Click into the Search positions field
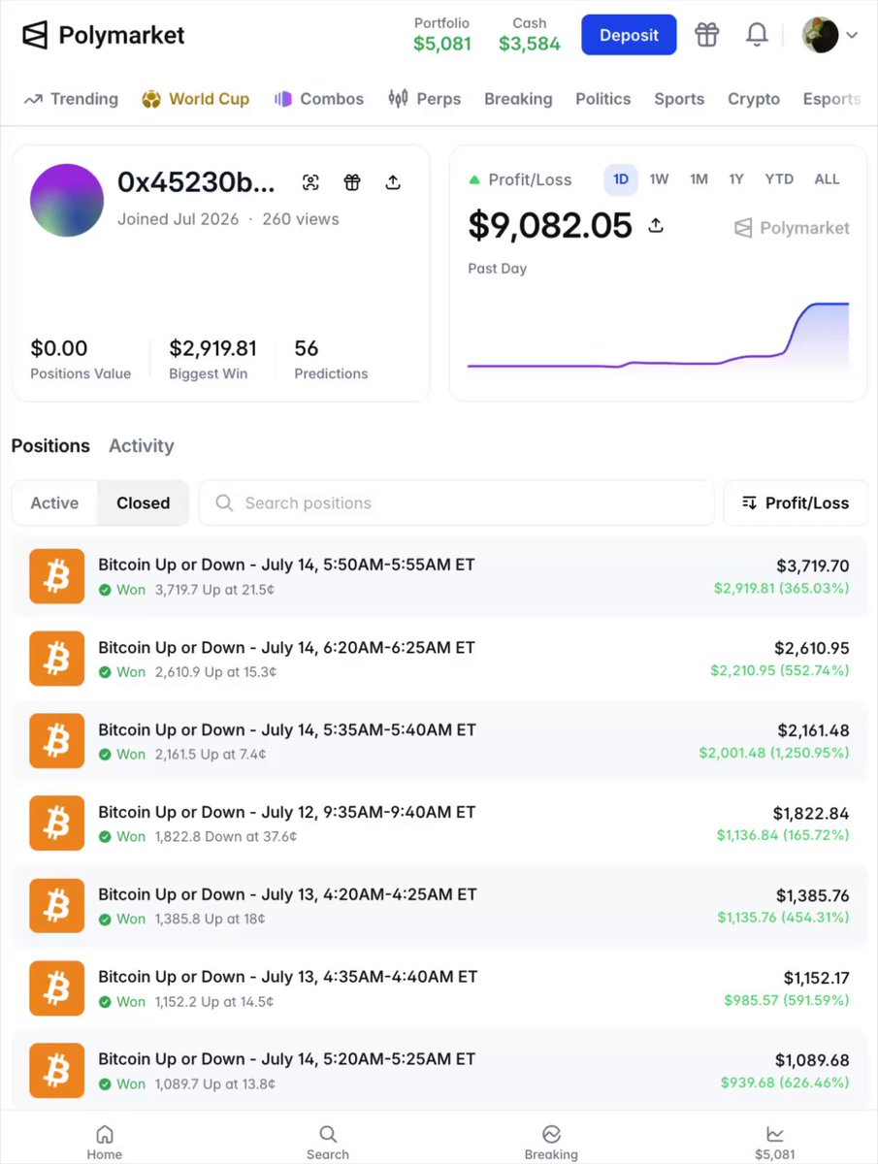The height and width of the screenshot is (1164, 878). (457, 502)
